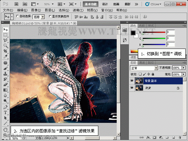Viewport: 188px width, 141px height.
Task: Switch to the 设计 workspace
Action: click(105, 4)
